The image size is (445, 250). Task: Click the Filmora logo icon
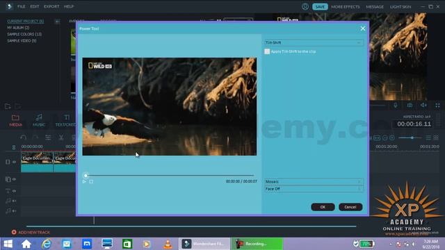tap(9, 6)
